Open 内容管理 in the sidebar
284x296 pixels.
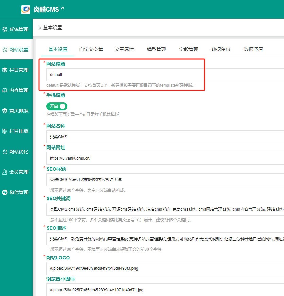point(16,90)
